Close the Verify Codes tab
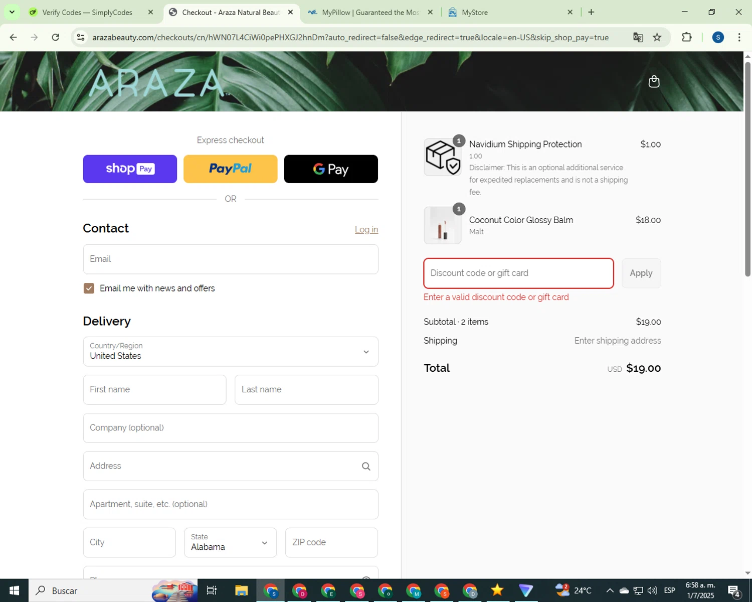This screenshot has height=602, width=752. [150, 13]
